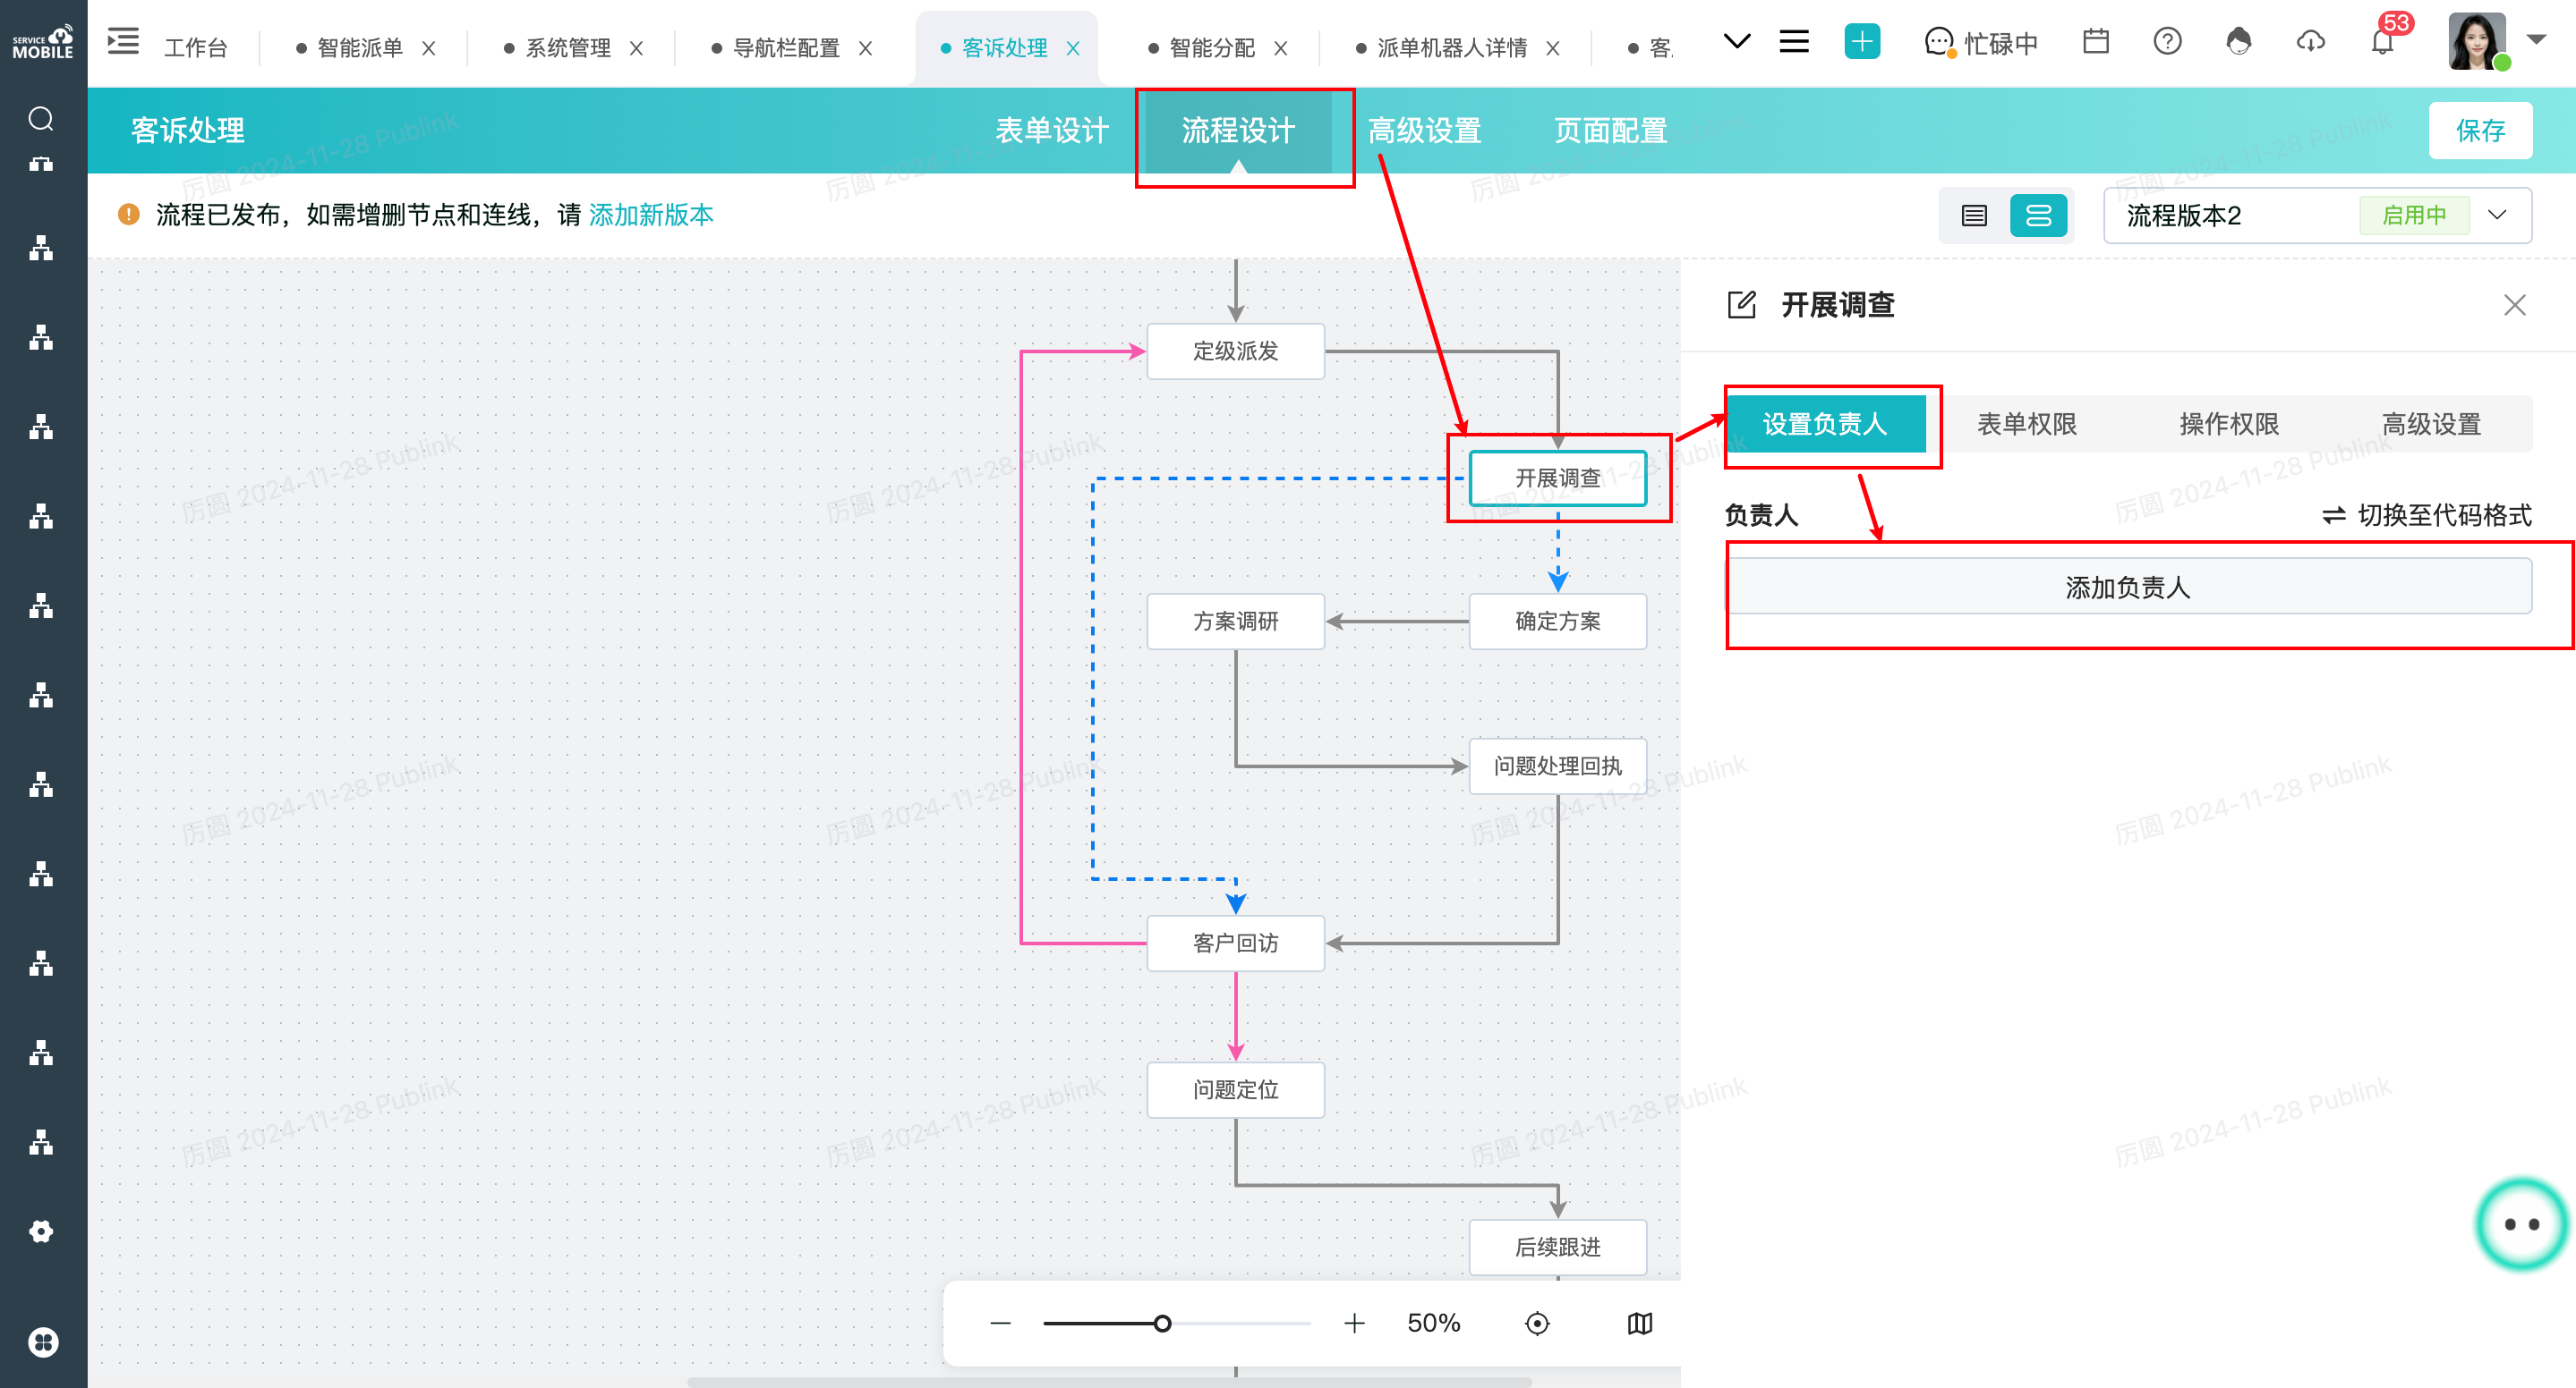Click the edit node name icon

pos(1741,305)
